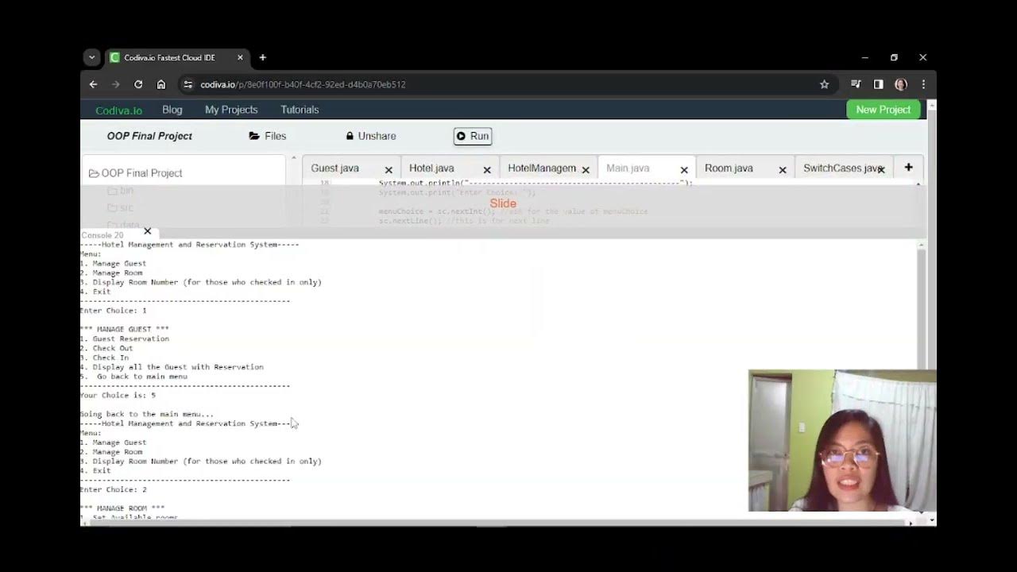
Task: Select the Codiva.io Fastest Cloud IDE tab
Action: click(x=176, y=57)
